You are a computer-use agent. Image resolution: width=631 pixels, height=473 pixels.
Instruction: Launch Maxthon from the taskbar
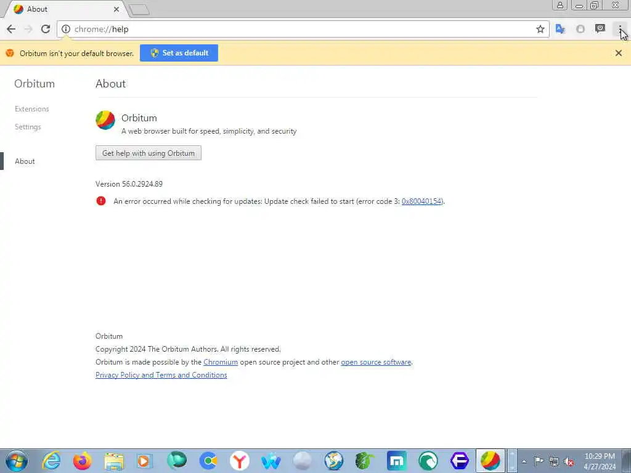396,461
